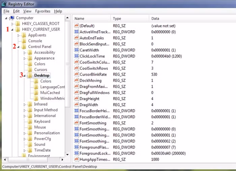Click the Personalization folder icon
Image resolution: width=236 pixels, height=171 pixels.
coord(30,133)
